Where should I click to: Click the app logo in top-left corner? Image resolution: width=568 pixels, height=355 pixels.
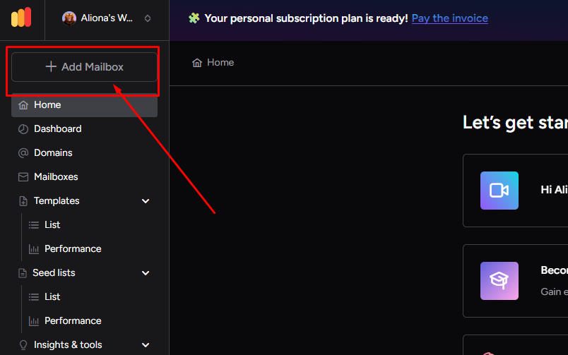click(x=22, y=18)
